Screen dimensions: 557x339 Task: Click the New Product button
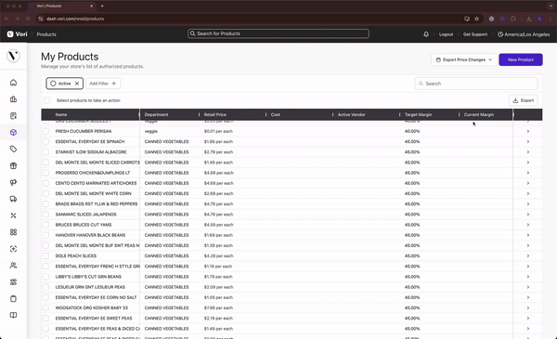[x=521, y=59]
